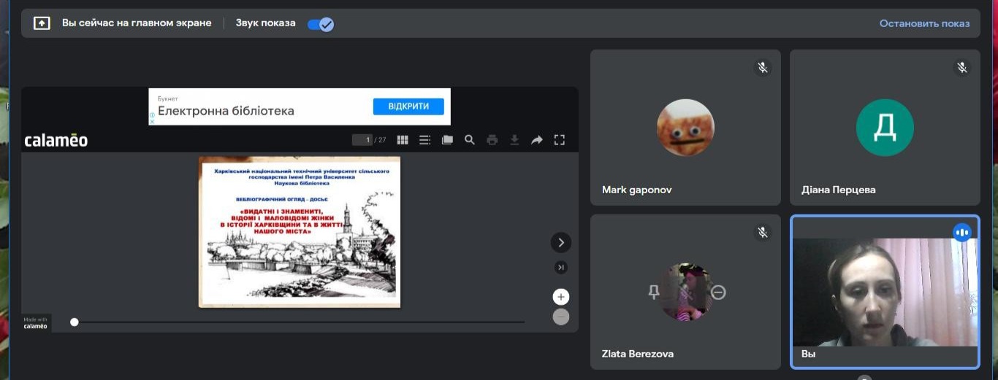Jump to the last page of publication
The width and height of the screenshot is (998, 380).
coord(560,268)
